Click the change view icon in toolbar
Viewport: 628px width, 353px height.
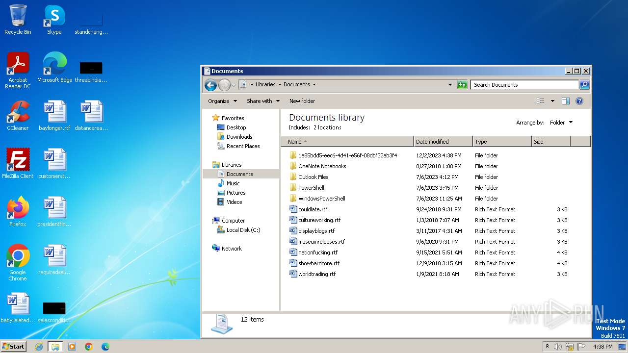[540, 101]
